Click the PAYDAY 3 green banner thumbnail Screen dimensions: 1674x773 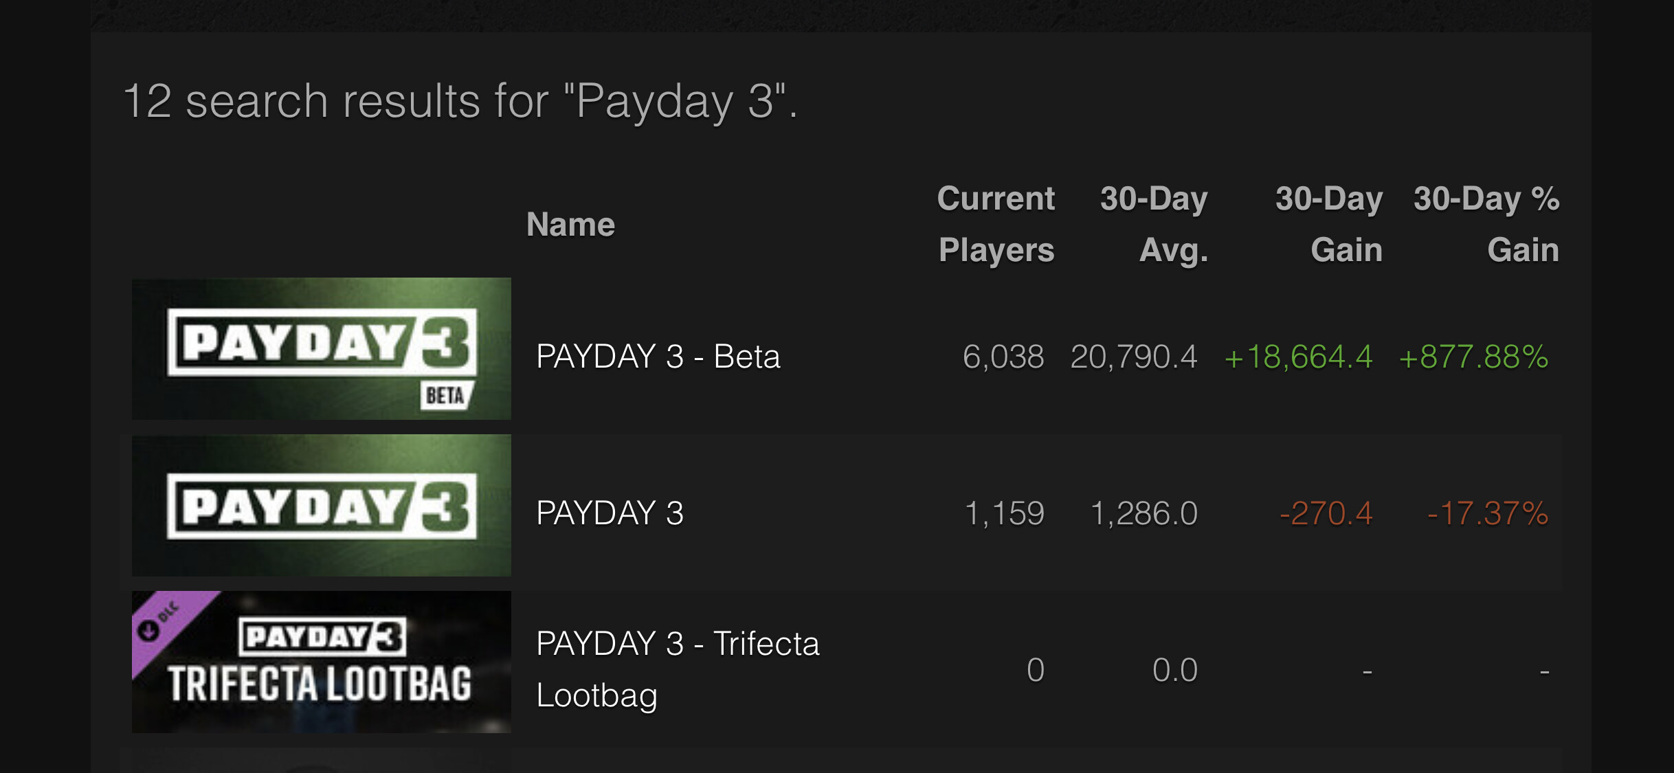[321, 505]
